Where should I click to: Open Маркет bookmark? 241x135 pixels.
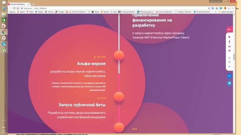point(39,12)
